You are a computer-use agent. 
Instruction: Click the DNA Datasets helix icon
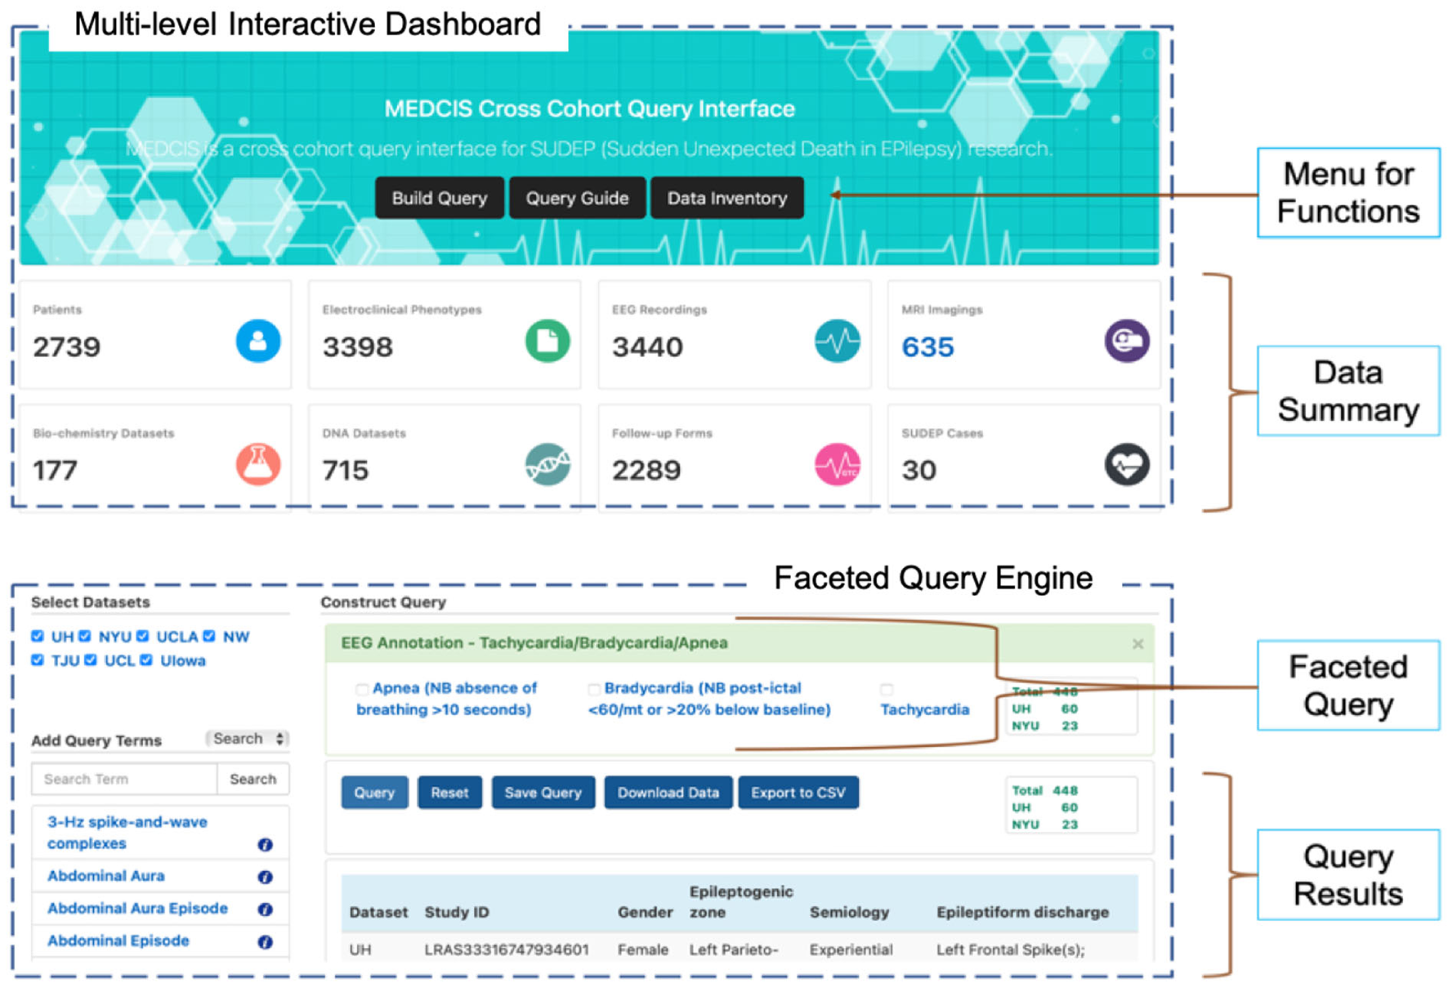pos(547,464)
